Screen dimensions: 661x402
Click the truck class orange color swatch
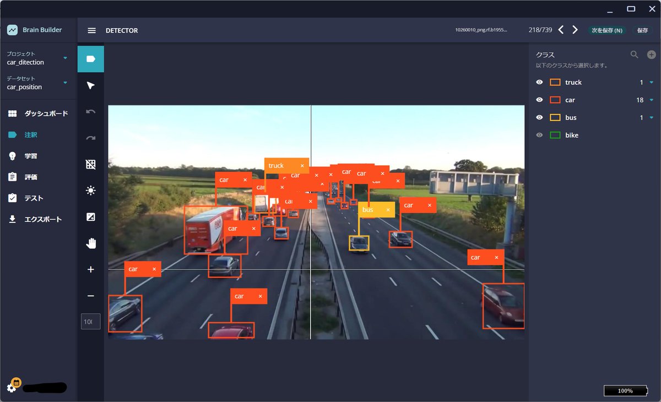[x=555, y=82]
